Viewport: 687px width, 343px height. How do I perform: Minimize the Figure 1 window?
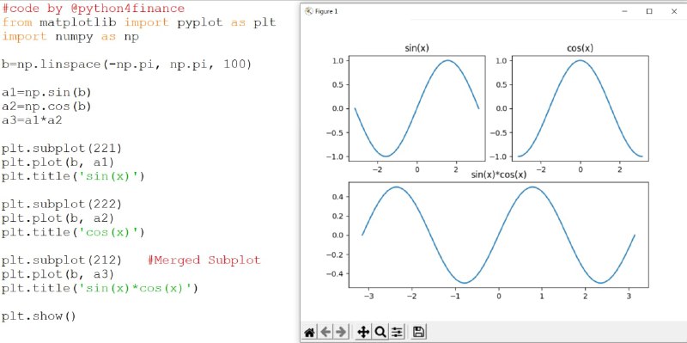pyautogui.click(x=625, y=11)
